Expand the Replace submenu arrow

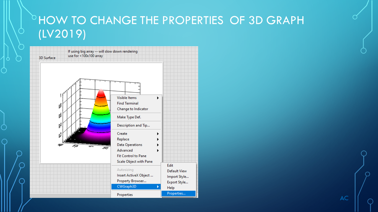coord(158,139)
